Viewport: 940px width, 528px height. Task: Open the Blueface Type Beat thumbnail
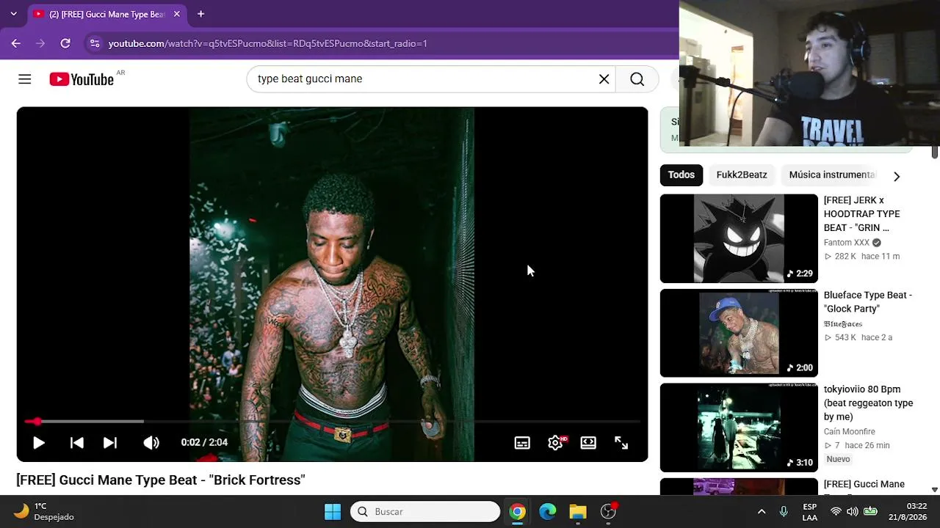coord(739,333)
